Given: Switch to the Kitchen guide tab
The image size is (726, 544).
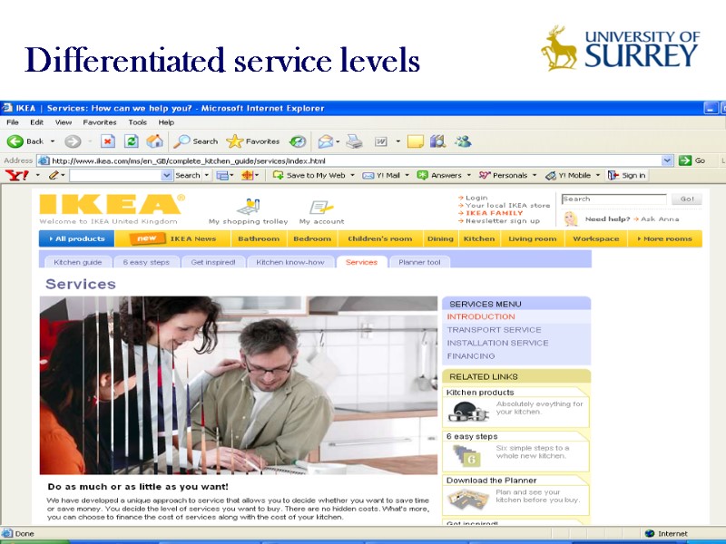Looking at the screenshot, I should (x=78, y=262).
